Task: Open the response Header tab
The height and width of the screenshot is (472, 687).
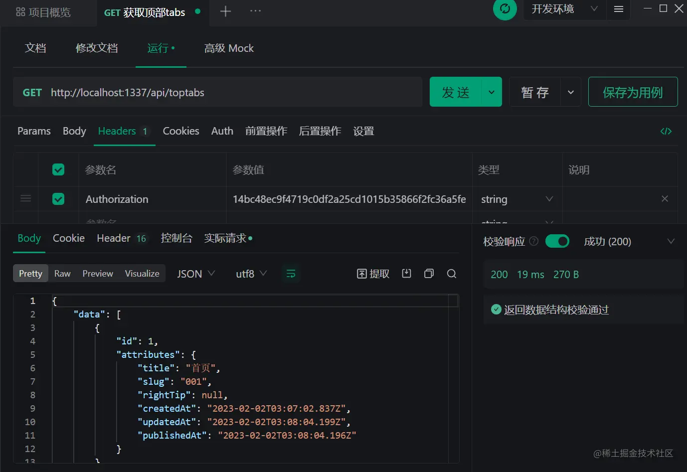Action: [x=122, y=238]
